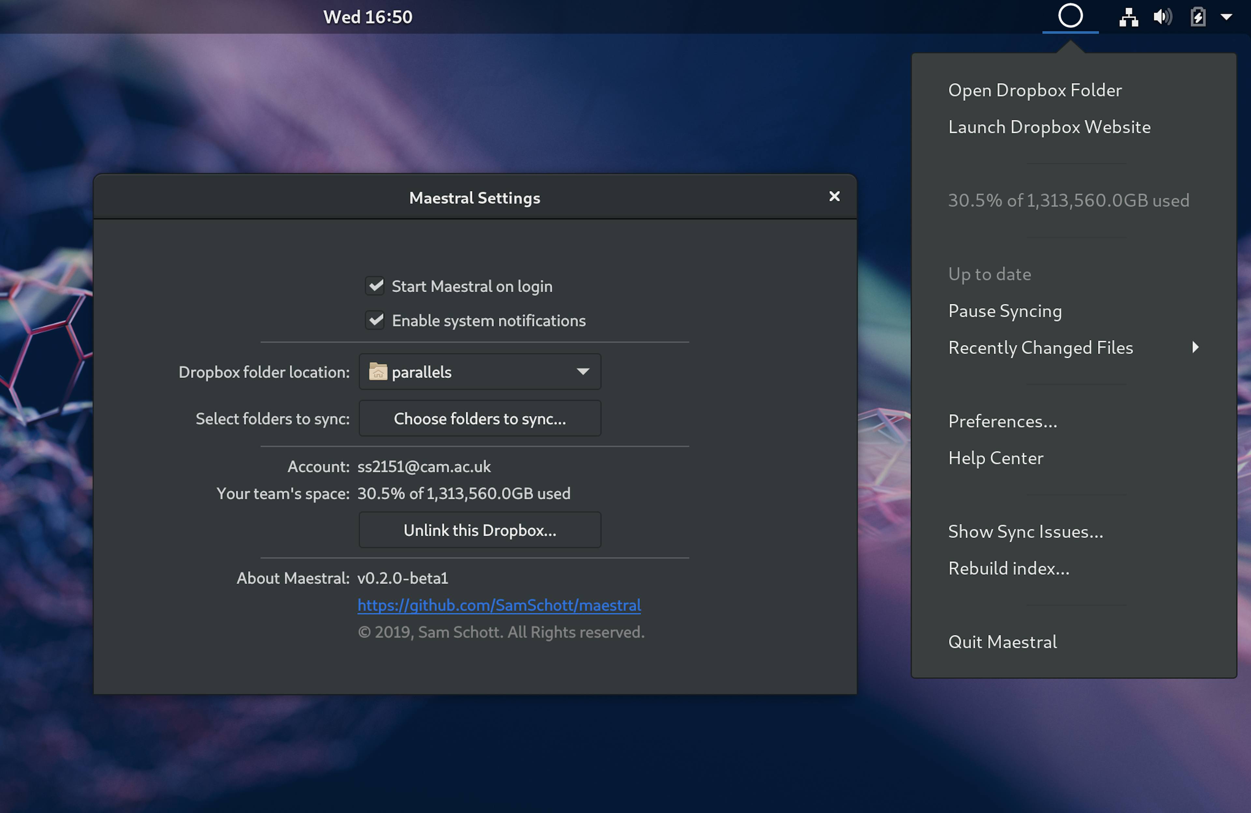Click the volume speaker icon
This screenshot has width=1251, height=813.
coord(1162,17)
